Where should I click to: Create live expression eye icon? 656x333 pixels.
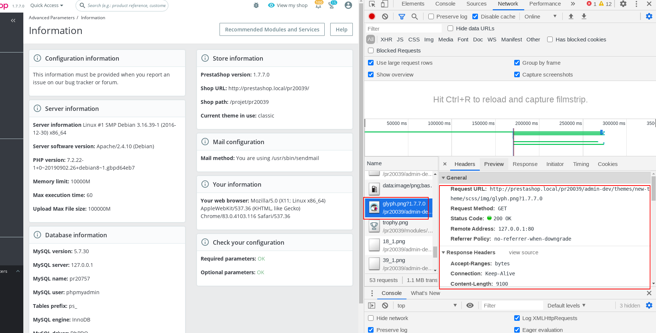point(470,305)
